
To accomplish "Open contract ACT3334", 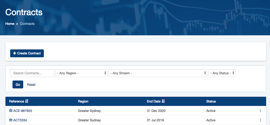I will coord(20,120).
